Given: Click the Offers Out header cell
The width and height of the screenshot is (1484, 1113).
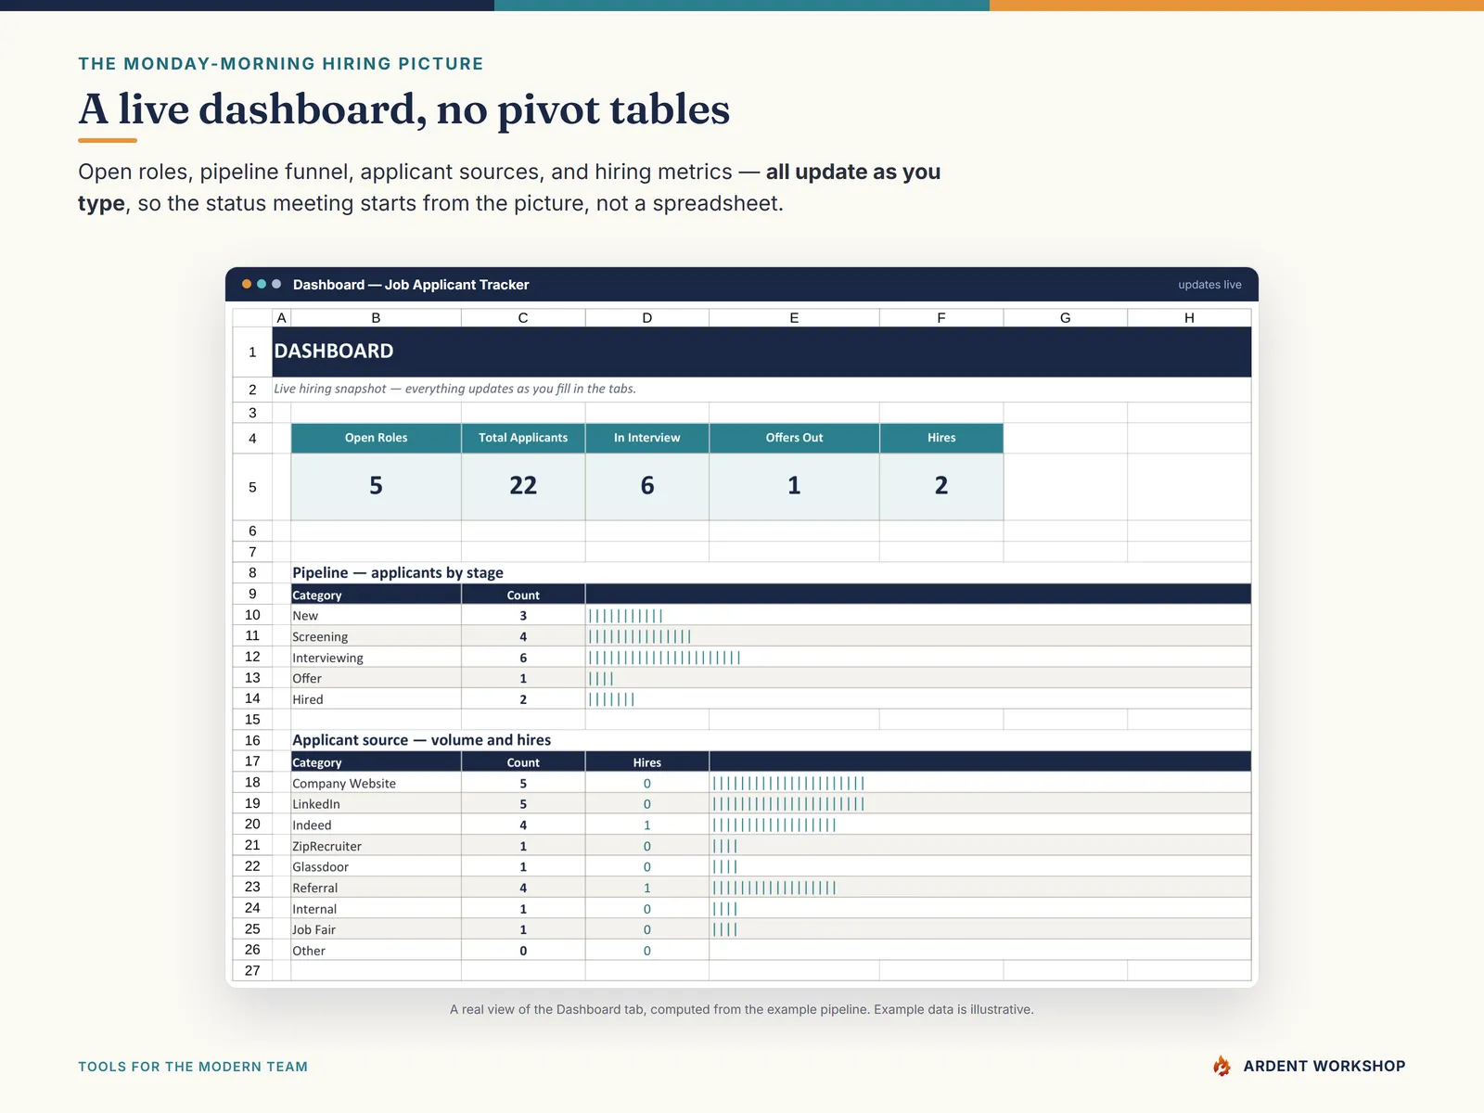Looking at the screenshot, I should click(x=794, y=438).
